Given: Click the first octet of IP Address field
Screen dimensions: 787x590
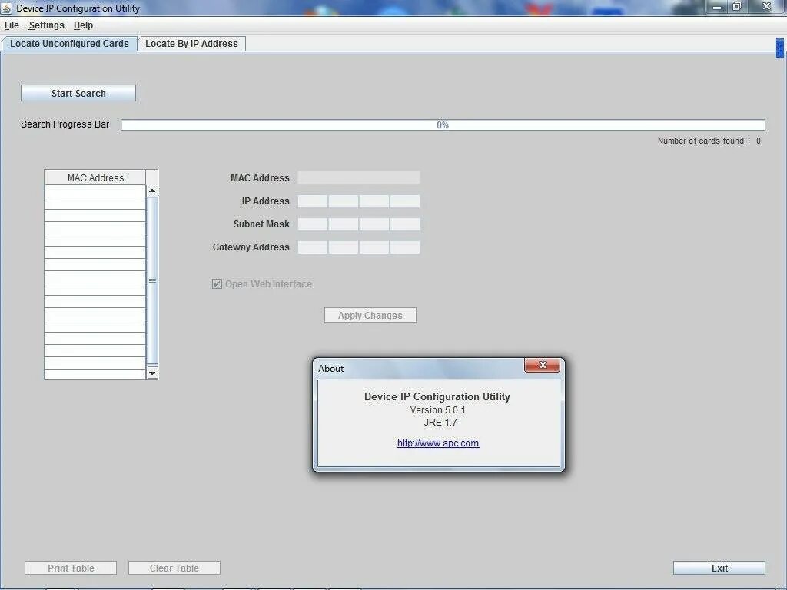Looking at the screenshot, I should [313, 201].
